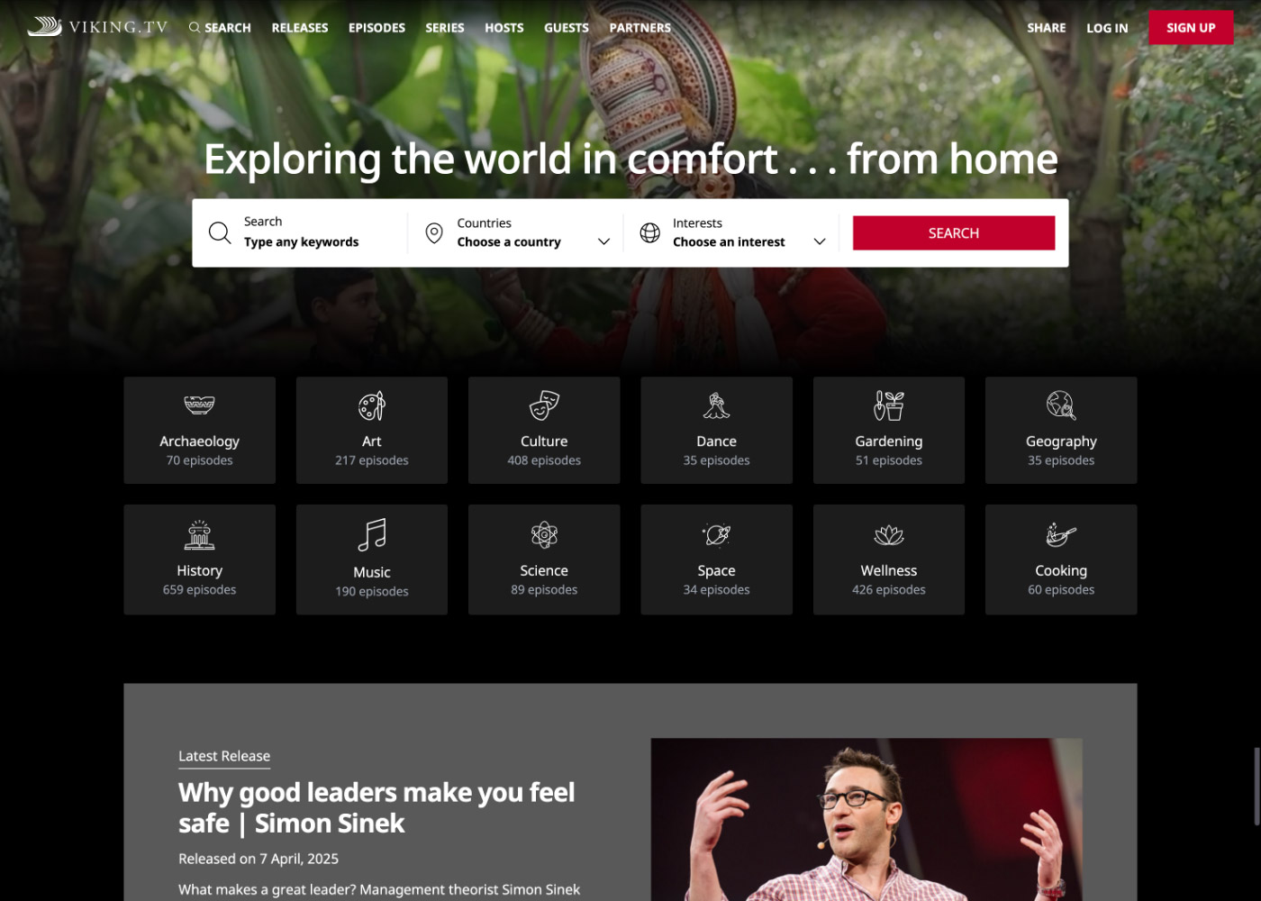The height and width of the screenshot is (901, 1261).
Task: Click the Sign Up button
Action: (x=1191, y=28)
